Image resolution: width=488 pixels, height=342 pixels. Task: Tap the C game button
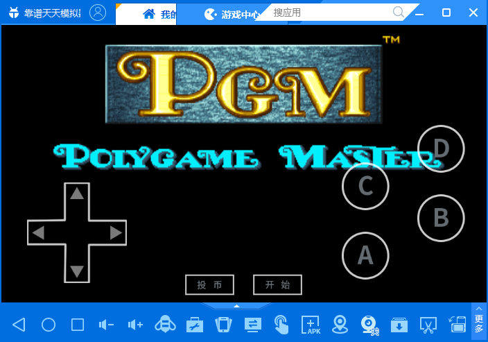(x=365, y=186)
